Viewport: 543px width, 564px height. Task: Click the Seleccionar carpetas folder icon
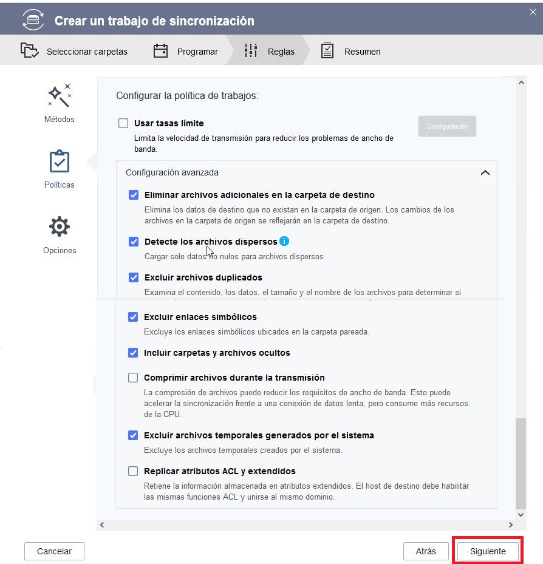pos(29,51)
